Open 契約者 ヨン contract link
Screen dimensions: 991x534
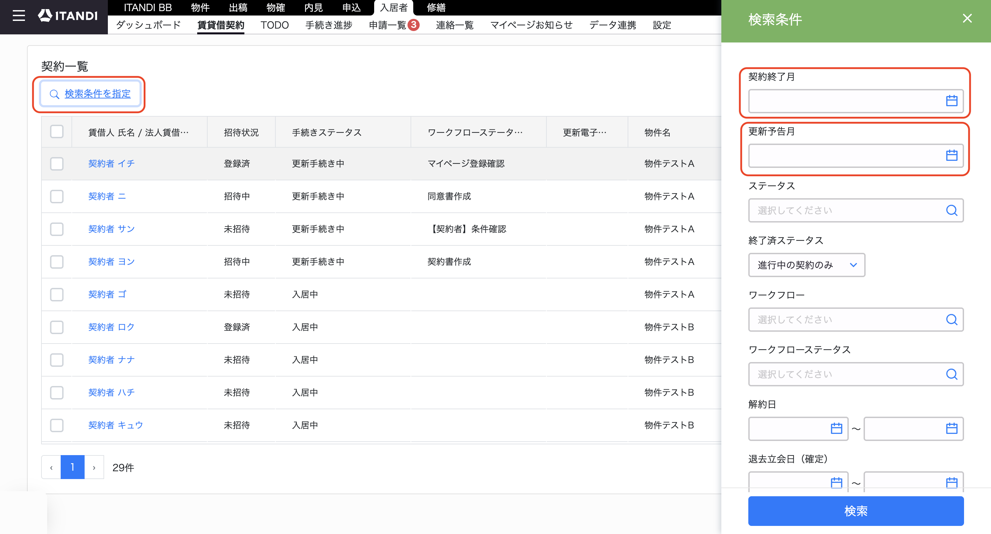[x=111, y=262]
